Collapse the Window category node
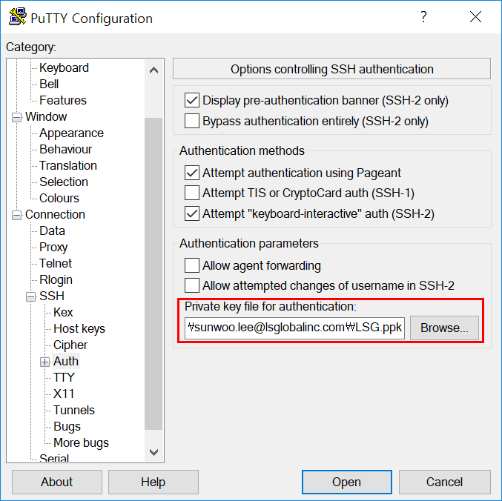The height and width of the screenshot is (501, 502). [x=17, y=117]
